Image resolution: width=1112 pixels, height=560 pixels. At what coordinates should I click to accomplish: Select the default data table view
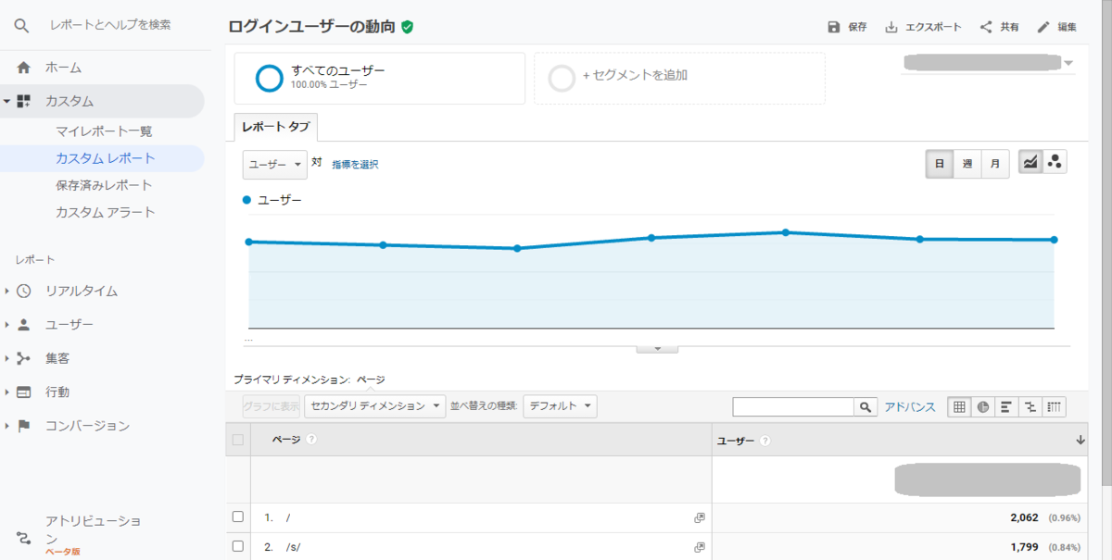pos(959,406)
